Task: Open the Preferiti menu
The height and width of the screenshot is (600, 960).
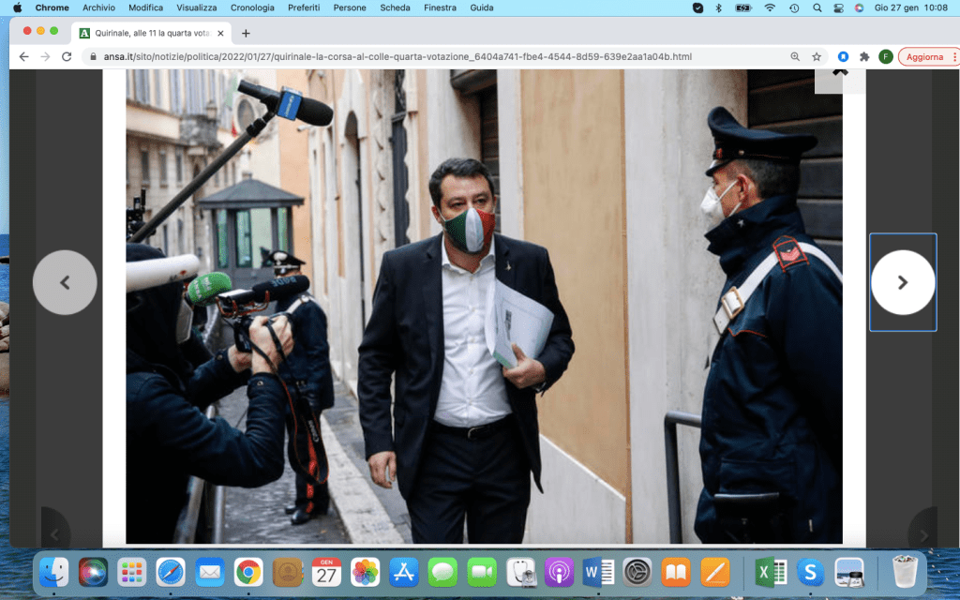Action: 305,7
